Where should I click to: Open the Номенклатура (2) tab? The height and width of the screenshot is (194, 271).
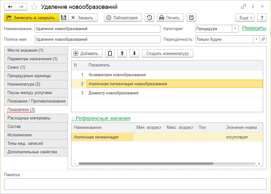pos(24,84)
